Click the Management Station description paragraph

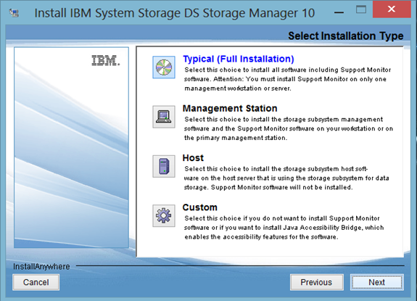coord(289,128)
